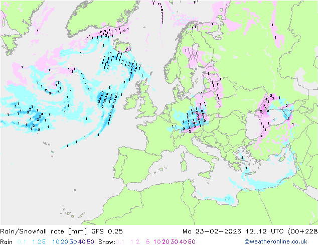Pick the Rain legend 10 color value
The width and height of the screenshot is (318, 246).
point(56,242)
